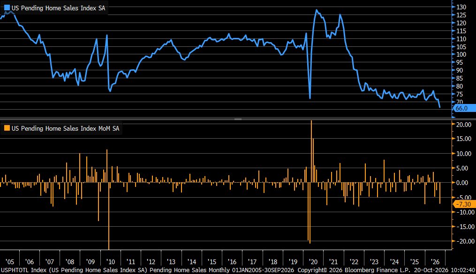Click the '23 year label on time axis

point(374,261)
